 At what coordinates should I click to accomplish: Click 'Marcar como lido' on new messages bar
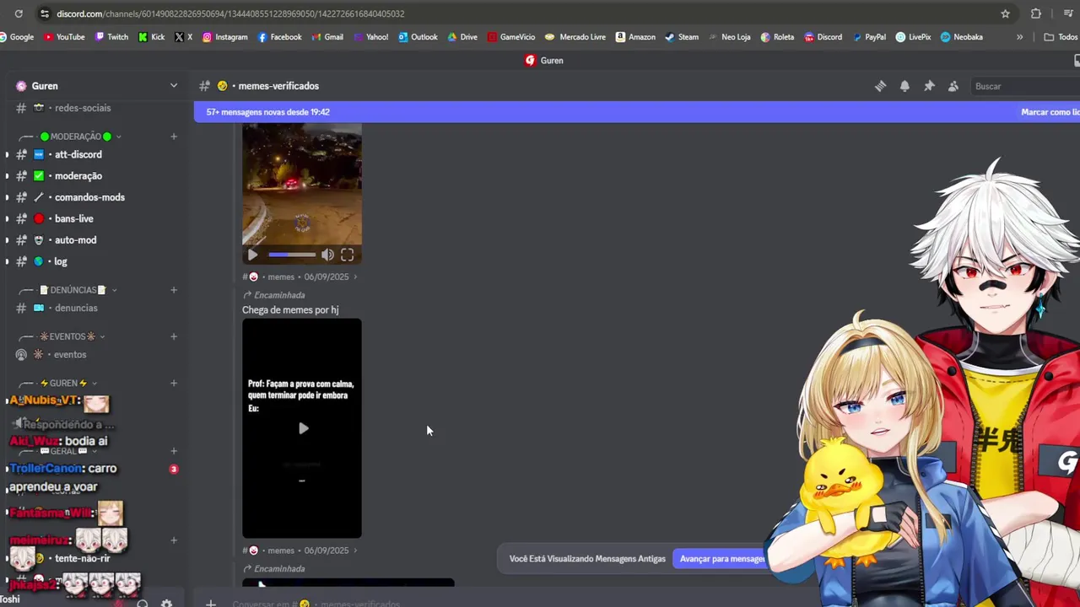(x=1050, y=112)
